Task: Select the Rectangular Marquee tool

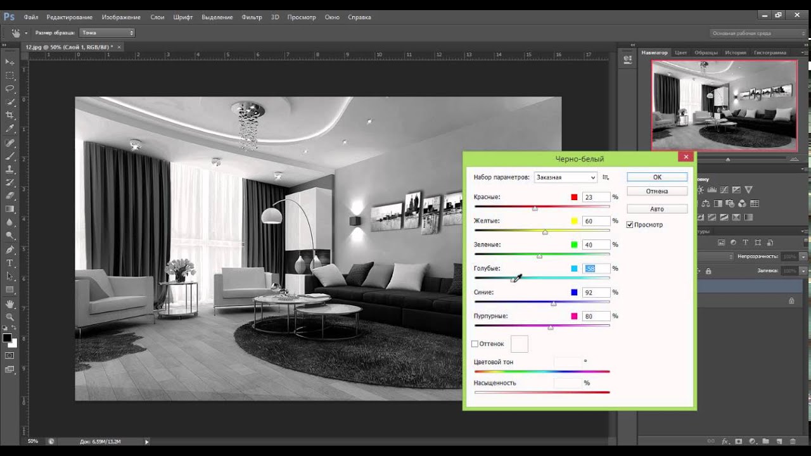Action: point(10,75)
